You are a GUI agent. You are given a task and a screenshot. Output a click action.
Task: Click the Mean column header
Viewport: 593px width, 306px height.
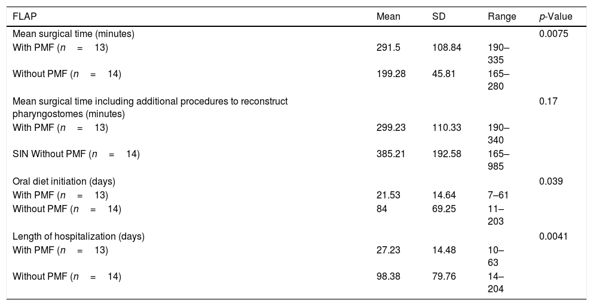pyautogui.click(x=388, y=17)
